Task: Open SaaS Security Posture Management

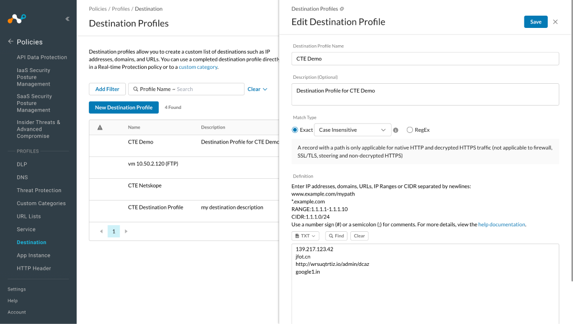Action: coord(34,103)
